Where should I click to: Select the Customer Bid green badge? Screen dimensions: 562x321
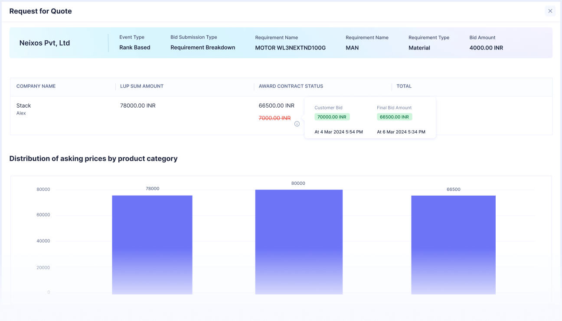click(332, 117)
